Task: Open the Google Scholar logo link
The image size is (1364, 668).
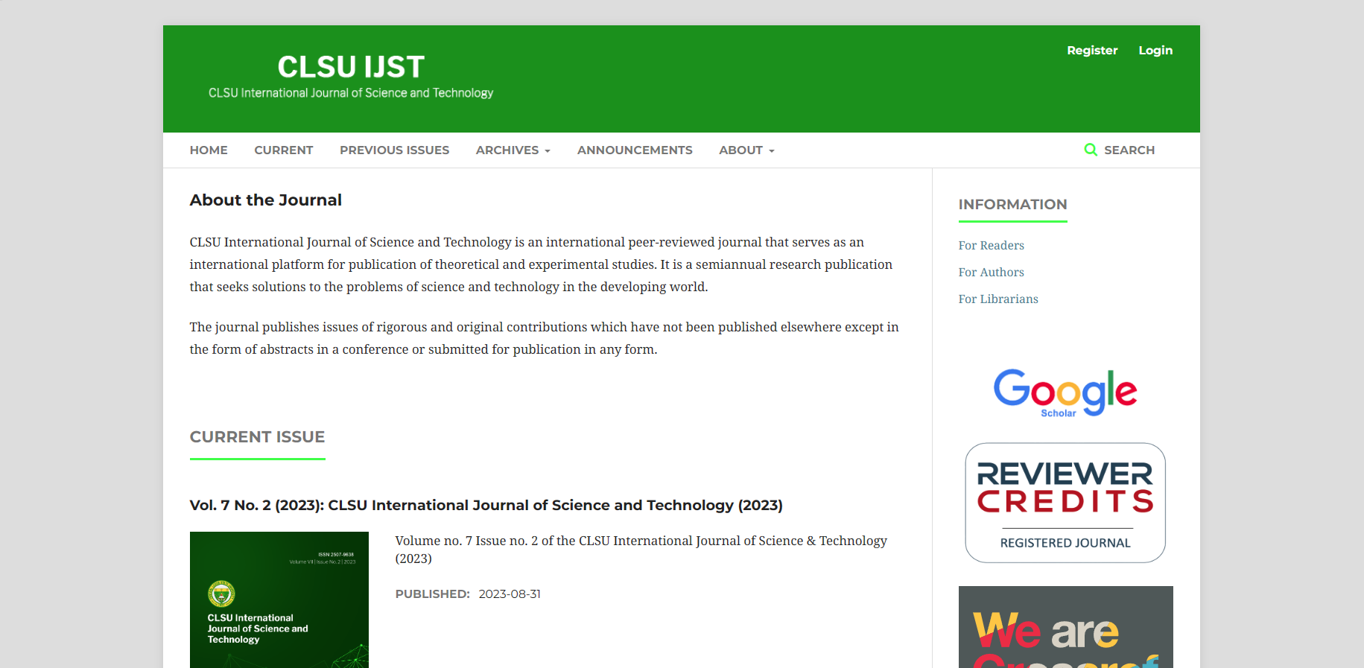Action: coord(1065,392)
